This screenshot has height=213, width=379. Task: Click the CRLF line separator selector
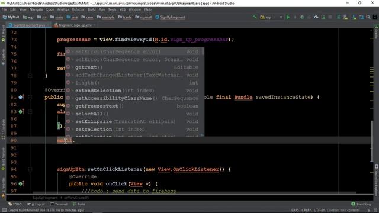307,210
